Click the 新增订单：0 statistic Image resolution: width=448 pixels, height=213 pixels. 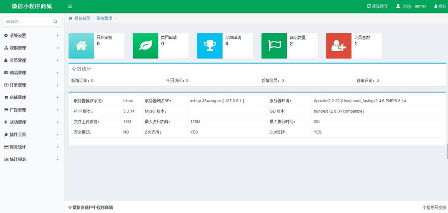(82, 81)
